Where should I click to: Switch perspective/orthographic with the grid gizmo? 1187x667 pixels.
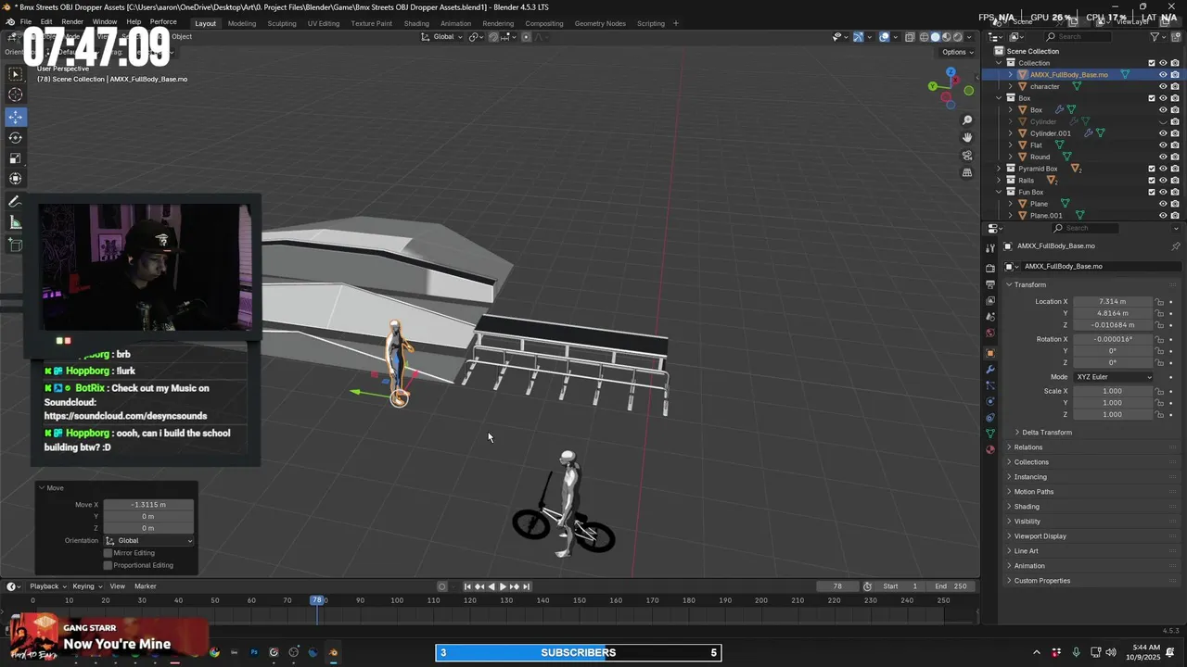(967, 173)
